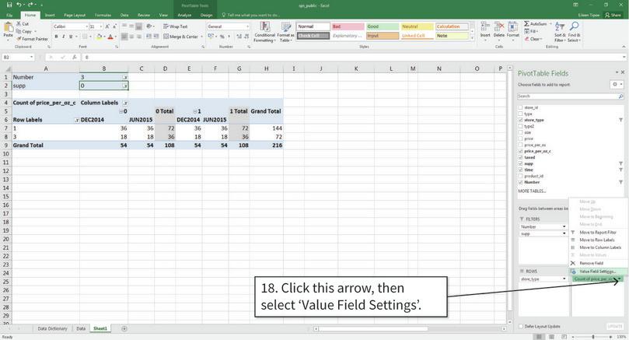Open the Calibri font name dropdown

coord(86,26)
